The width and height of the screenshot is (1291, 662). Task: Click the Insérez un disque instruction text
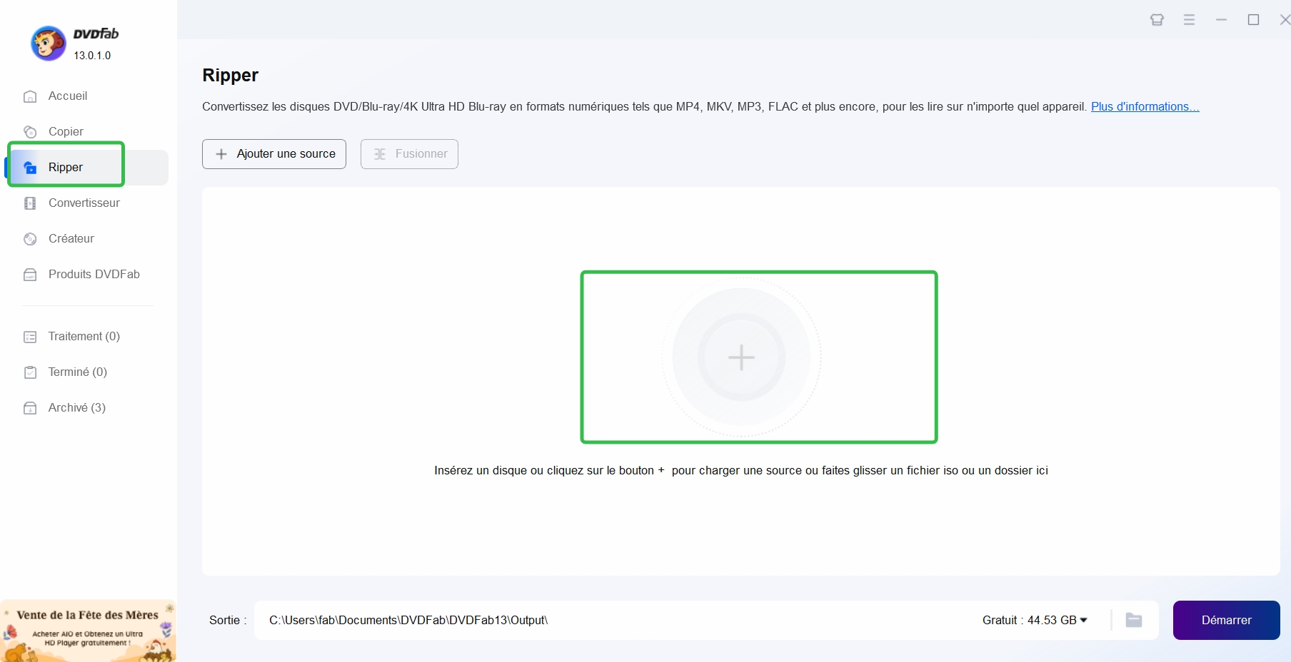(x=741, y=470)
